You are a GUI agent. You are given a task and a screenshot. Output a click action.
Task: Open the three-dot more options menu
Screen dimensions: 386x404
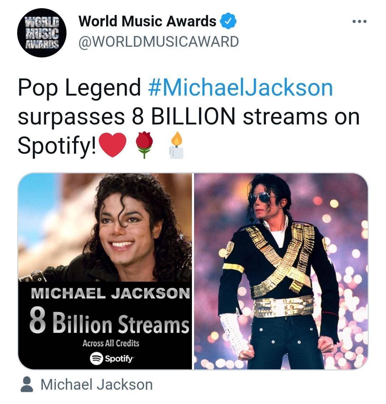click(x=360, y=22)
